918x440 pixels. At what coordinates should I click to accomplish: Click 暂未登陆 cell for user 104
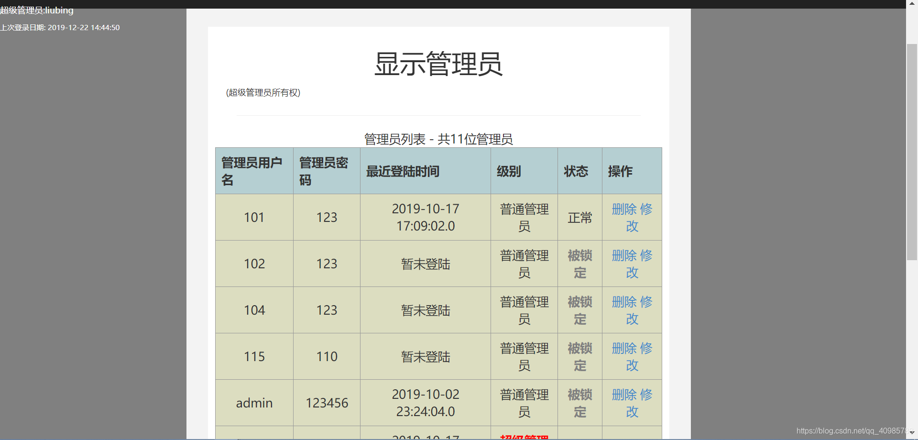[426, 310]
